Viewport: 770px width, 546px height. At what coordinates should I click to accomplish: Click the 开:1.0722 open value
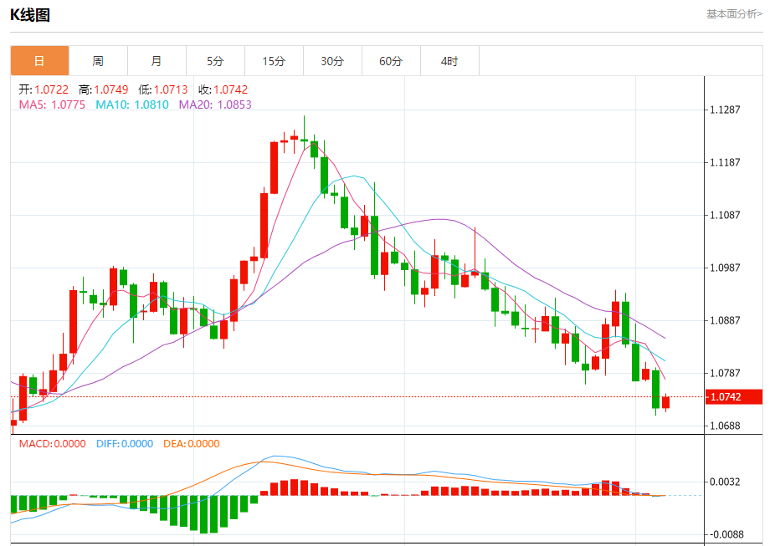click(44, 89)
